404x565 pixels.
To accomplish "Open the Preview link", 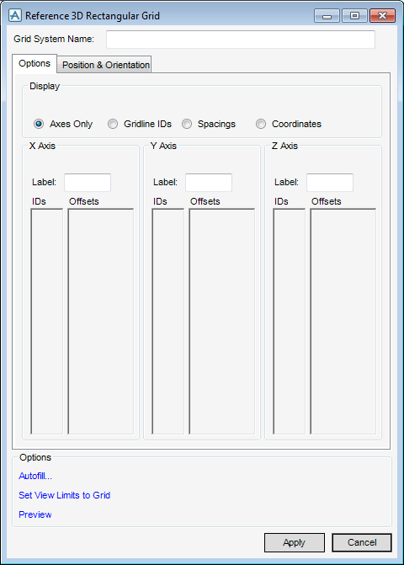I will (x=35, y=514).
